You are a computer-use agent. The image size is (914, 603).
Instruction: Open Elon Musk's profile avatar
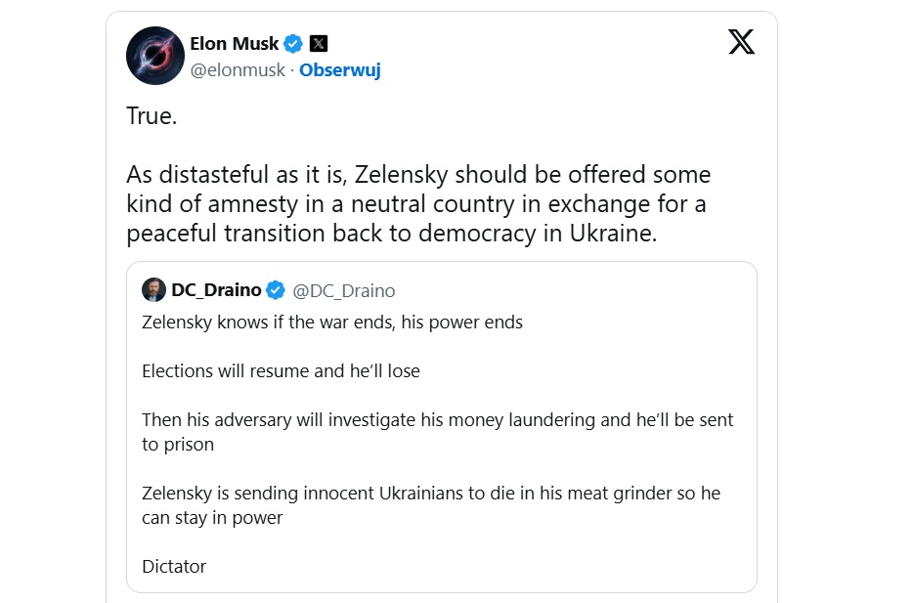155,56
